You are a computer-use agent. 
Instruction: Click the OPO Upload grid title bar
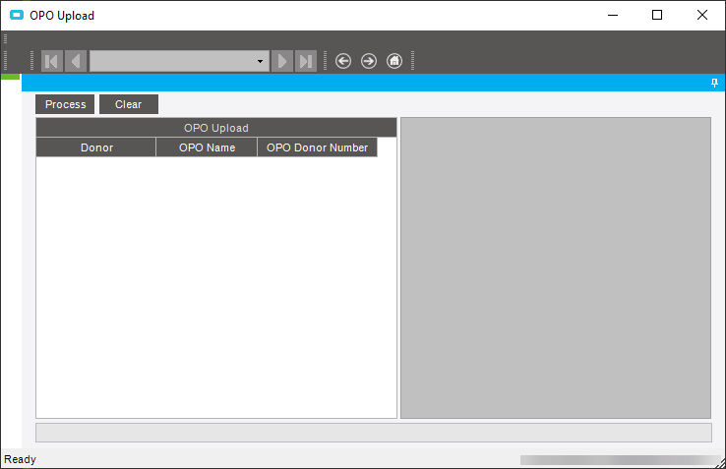click(216, 127)
